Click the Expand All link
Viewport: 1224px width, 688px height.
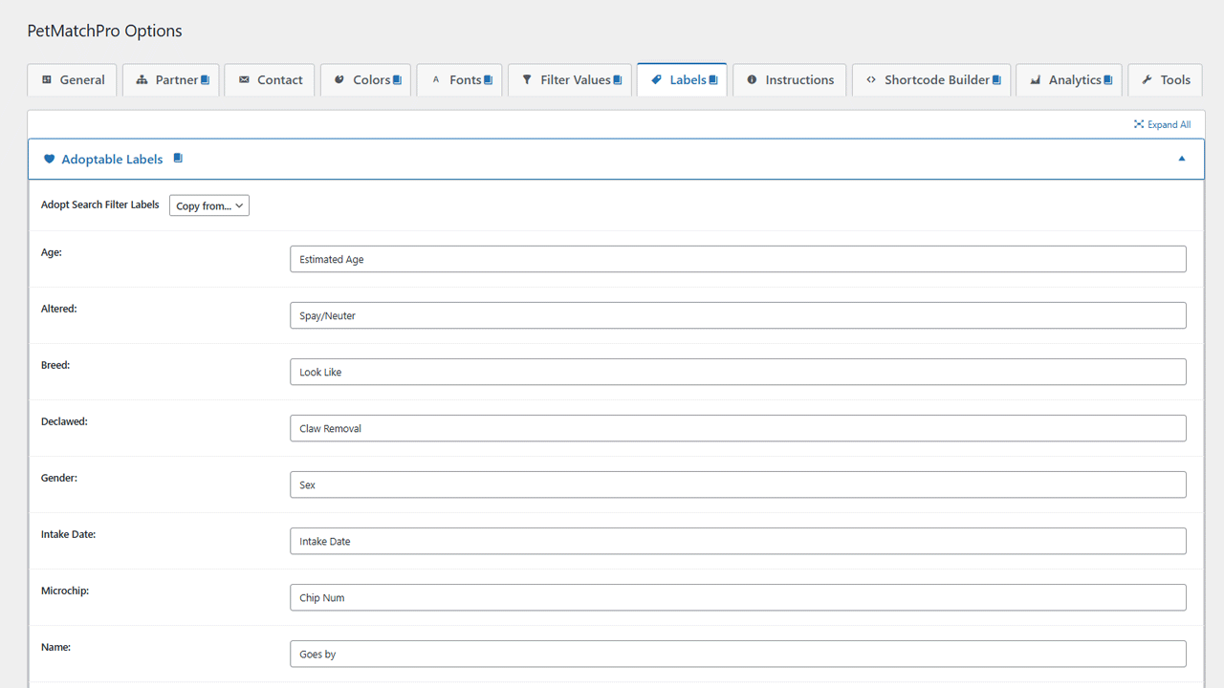click(x=1162, y=124)
